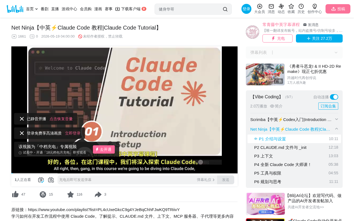Open 历史 history icon
Viewport: 354px width, 221px height.
click(301, 9)
